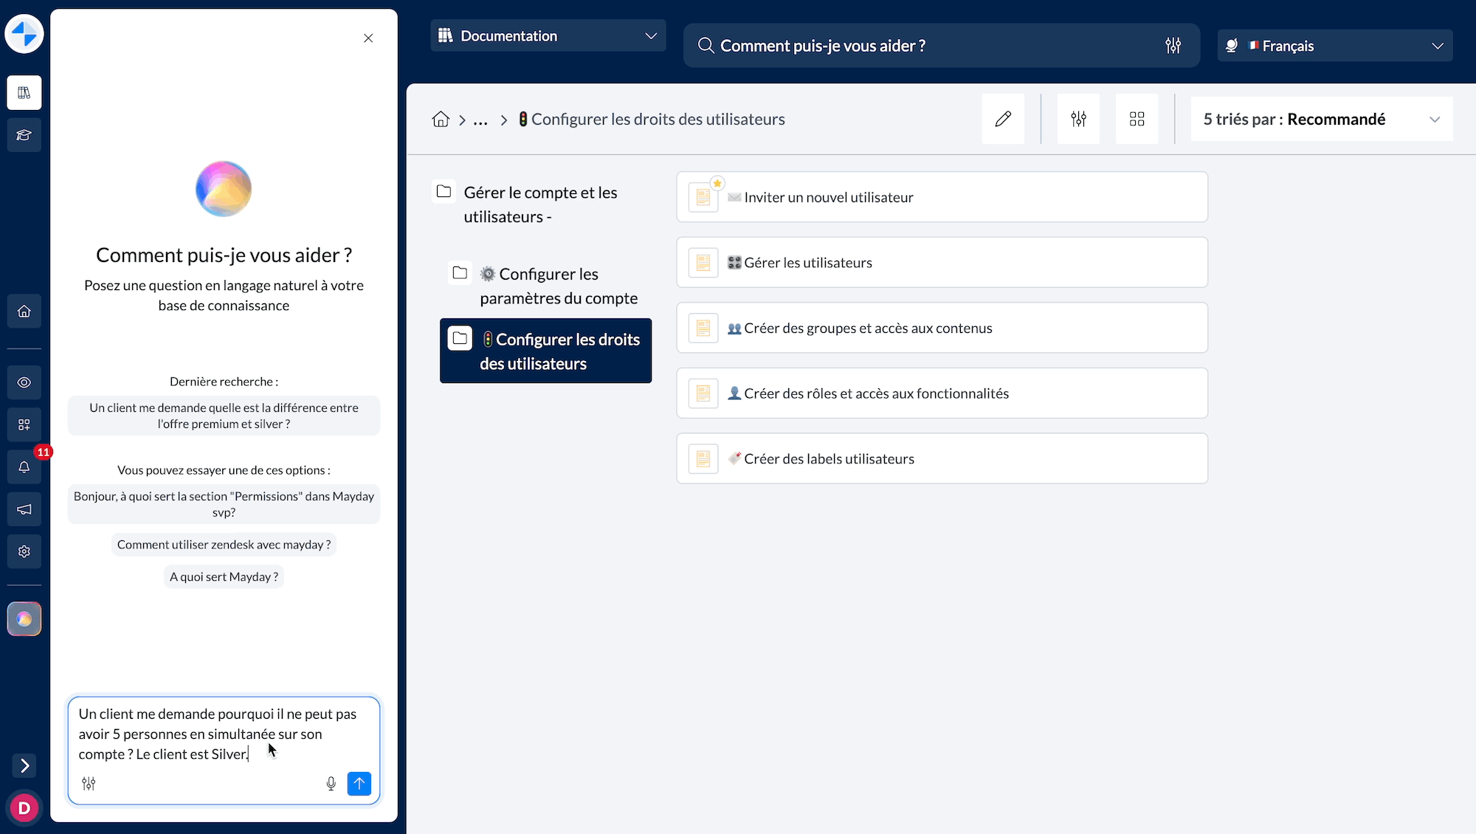Open the pencil edit icon
The height and width of the screenshot is (834, 1476).
tap(1003, 119)
